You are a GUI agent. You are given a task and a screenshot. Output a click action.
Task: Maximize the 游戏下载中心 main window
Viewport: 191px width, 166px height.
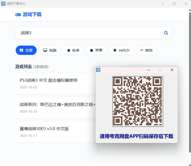pyautogui.click(x=174, y=4)
